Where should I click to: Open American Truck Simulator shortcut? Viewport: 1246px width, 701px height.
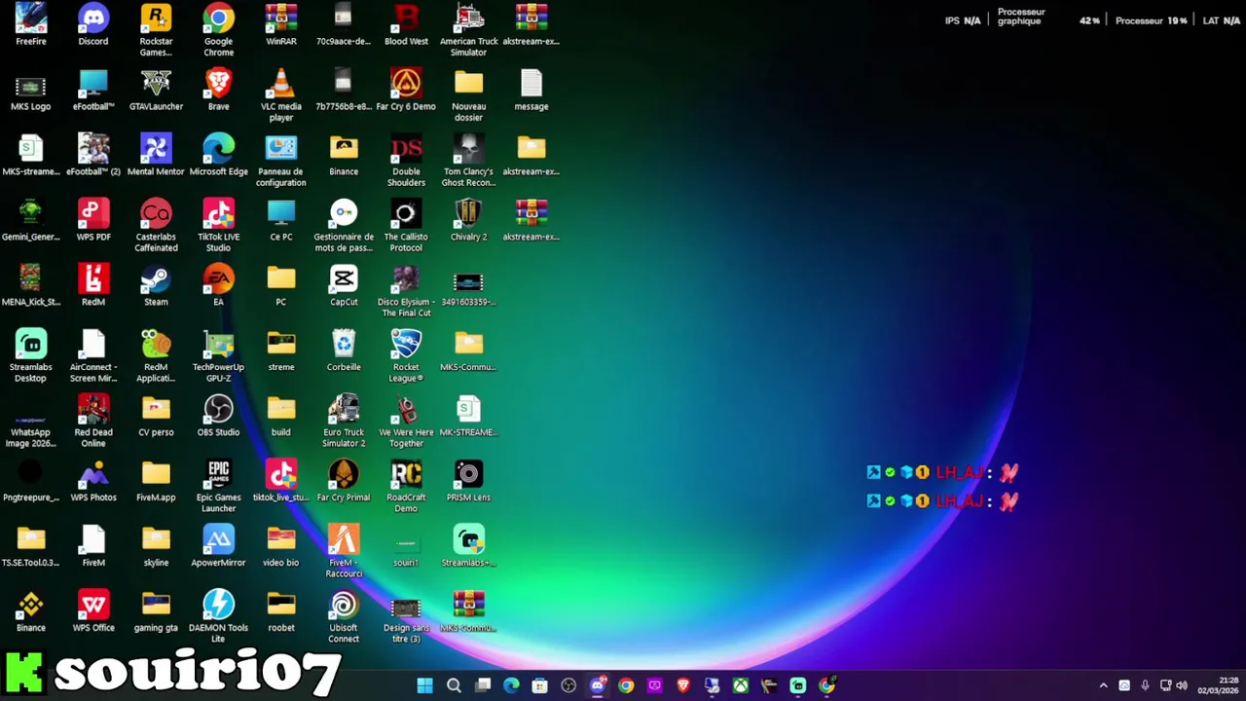[x=468, y=30]
